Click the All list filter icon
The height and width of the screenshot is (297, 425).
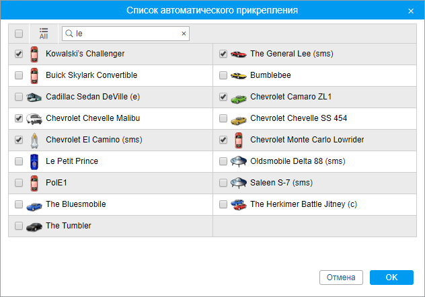tap(44, 34)
